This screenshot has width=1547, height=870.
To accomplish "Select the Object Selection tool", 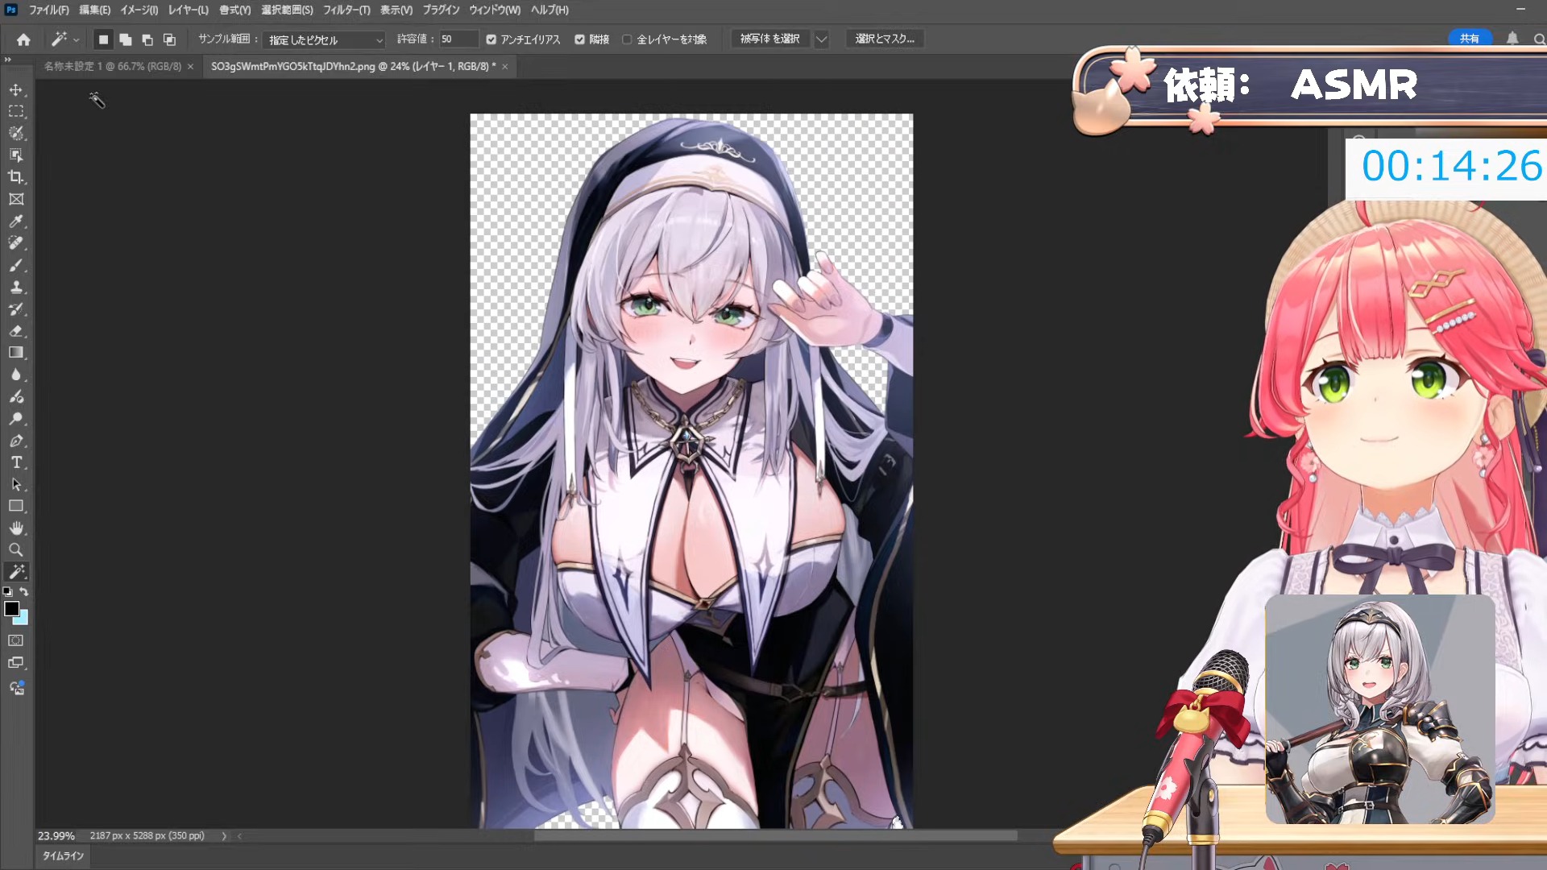I will coord(16,155).
